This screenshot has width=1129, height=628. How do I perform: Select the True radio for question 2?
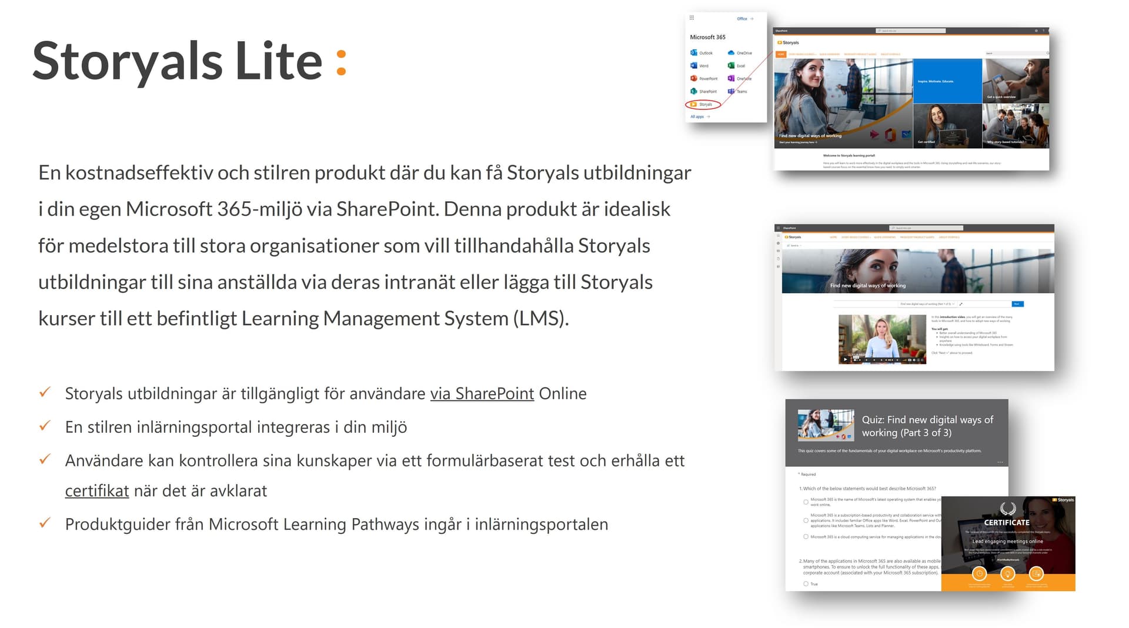click(806, 584)
